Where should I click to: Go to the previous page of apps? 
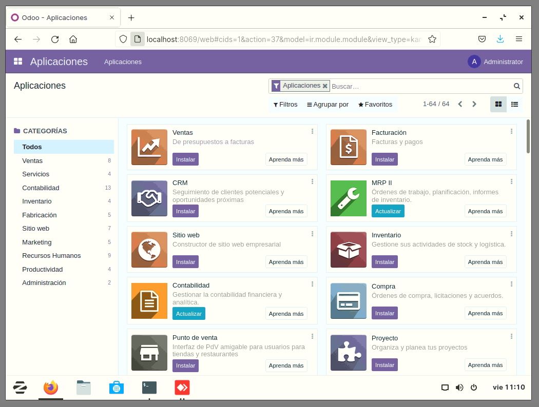pyautogui.click(x=460, y=104)
